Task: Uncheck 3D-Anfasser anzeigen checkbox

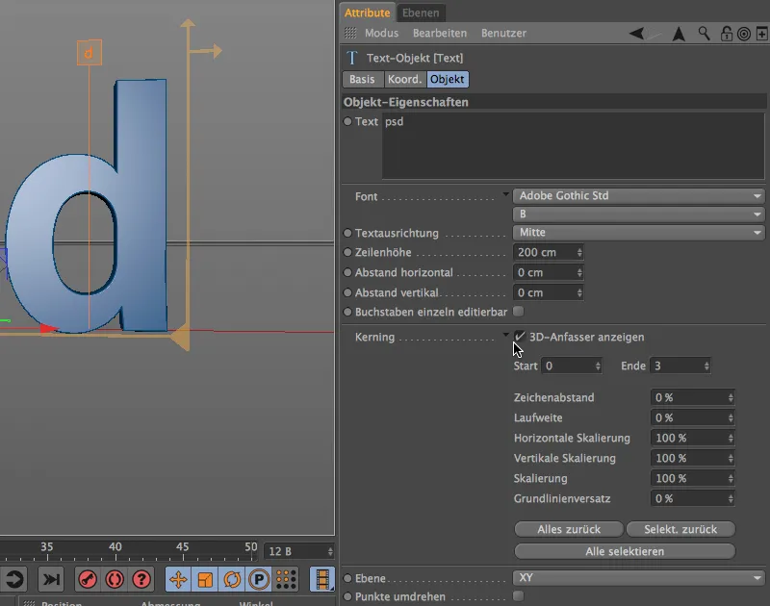Action: tap(519, 337)
